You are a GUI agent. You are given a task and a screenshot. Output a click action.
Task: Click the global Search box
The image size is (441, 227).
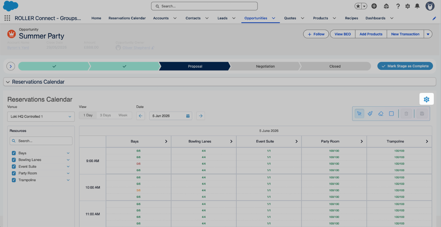click(x=204, y=6)
